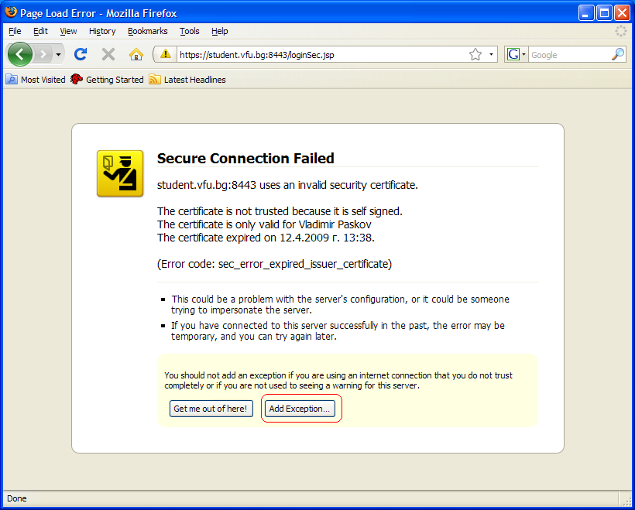Viewport: 635px width, 510px height.
Task: Open the URL bar history dropdown
Action: [491, 54]
